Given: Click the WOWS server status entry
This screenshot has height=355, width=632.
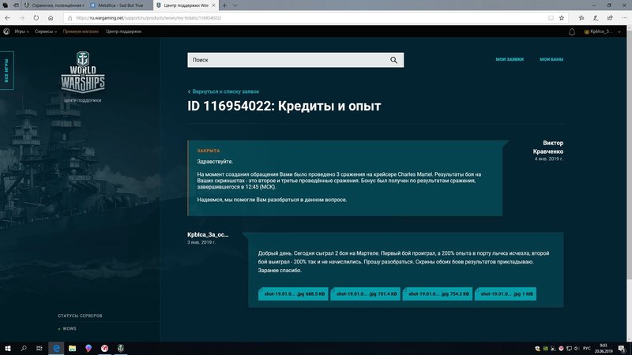Looking at the screenshot, I should click(67, 328).
